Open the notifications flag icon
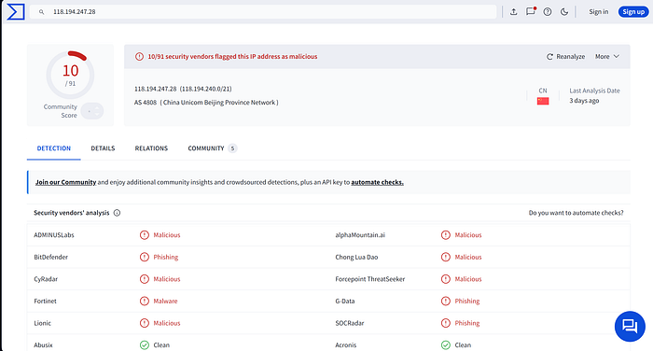 click(x=531, y=11)
